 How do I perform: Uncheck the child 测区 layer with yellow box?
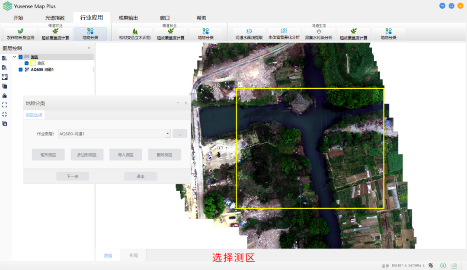pos(26,63)
